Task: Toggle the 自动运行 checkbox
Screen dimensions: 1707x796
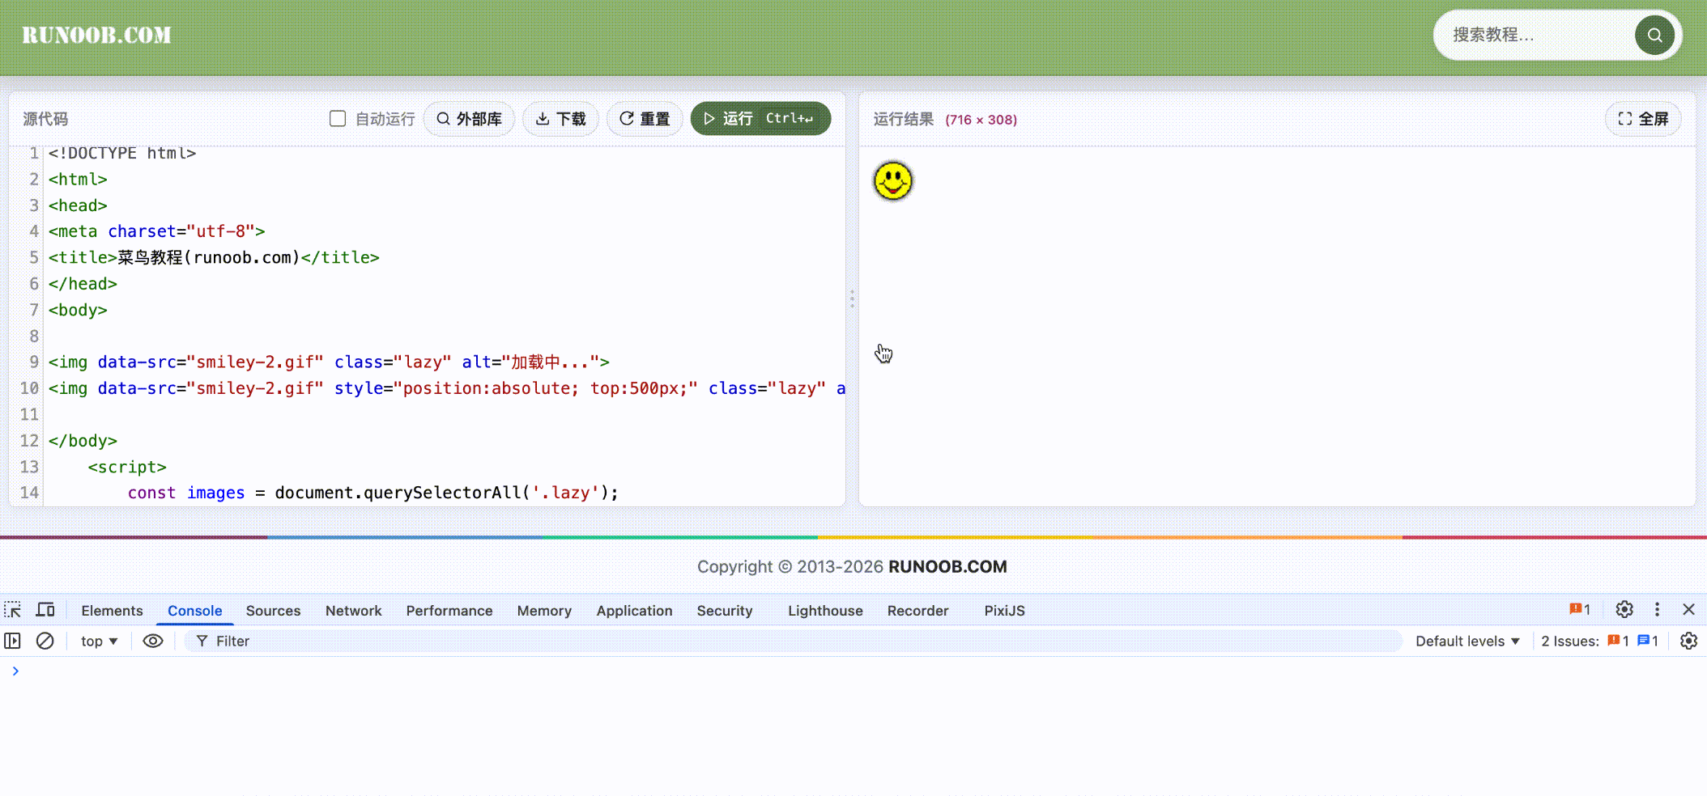Action: click(338, 119)
